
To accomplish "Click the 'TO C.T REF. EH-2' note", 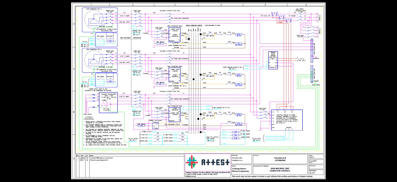I will coord(302,59).
